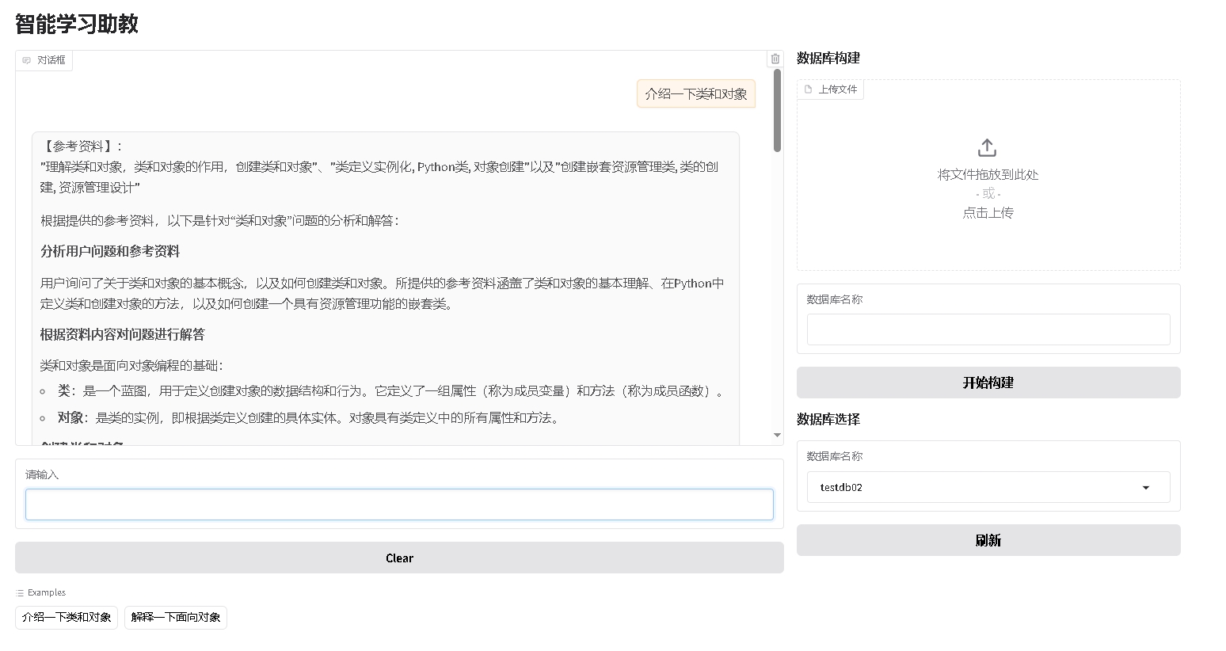
Task: Click the trash icon to clear chat
Action: click(x=775, y=59)
